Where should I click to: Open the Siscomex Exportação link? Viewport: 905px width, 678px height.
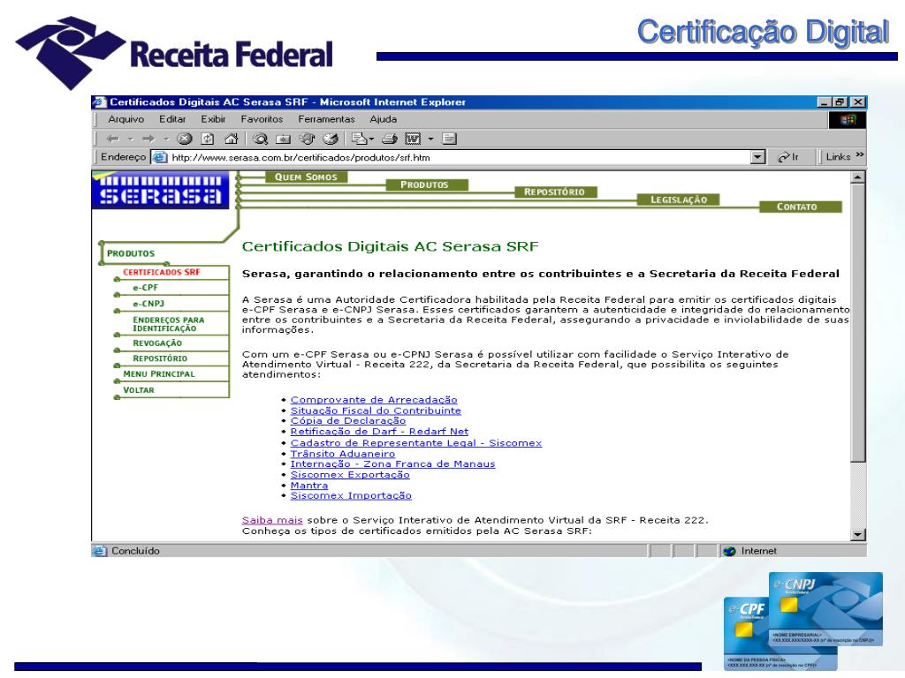click(x=350, y=474)
